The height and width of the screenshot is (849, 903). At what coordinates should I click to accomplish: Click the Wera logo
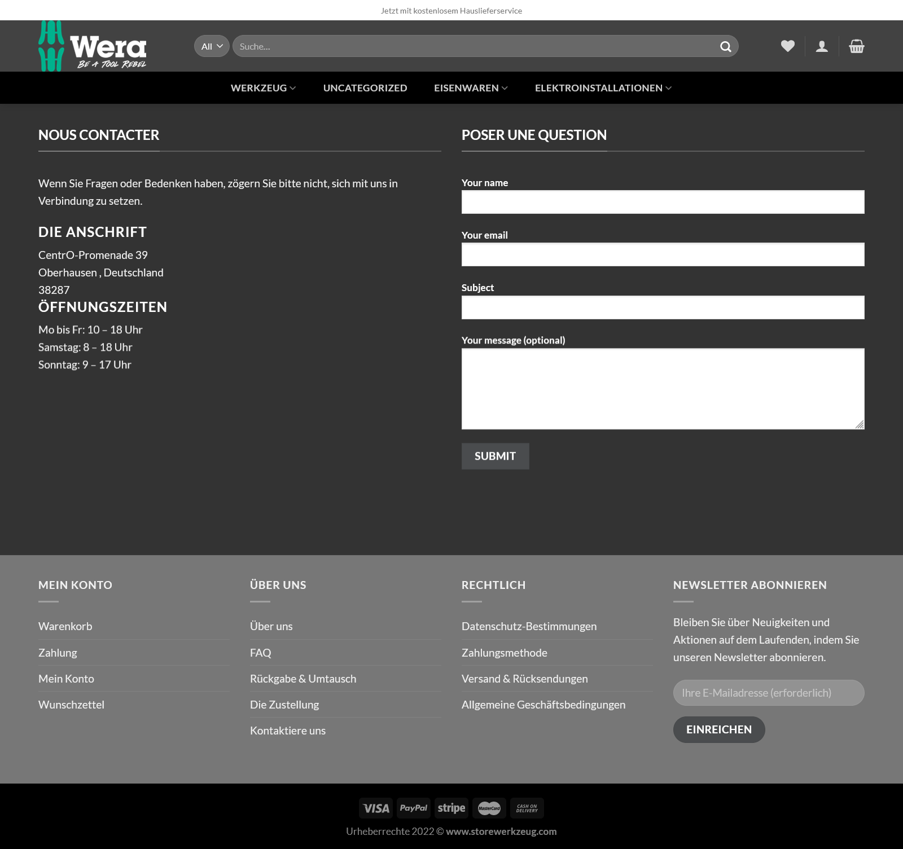coord(93,46)
